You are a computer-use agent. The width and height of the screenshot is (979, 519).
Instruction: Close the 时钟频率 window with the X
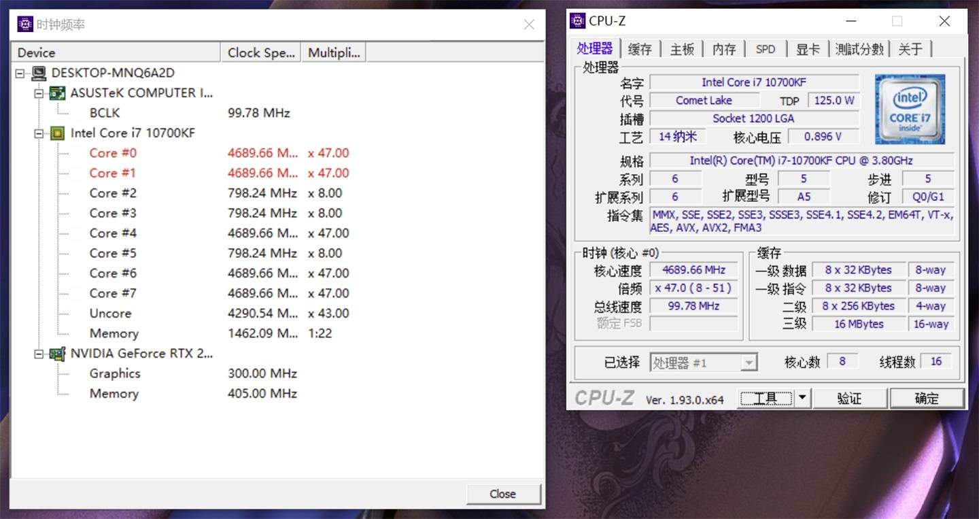(x=529, y=25)
